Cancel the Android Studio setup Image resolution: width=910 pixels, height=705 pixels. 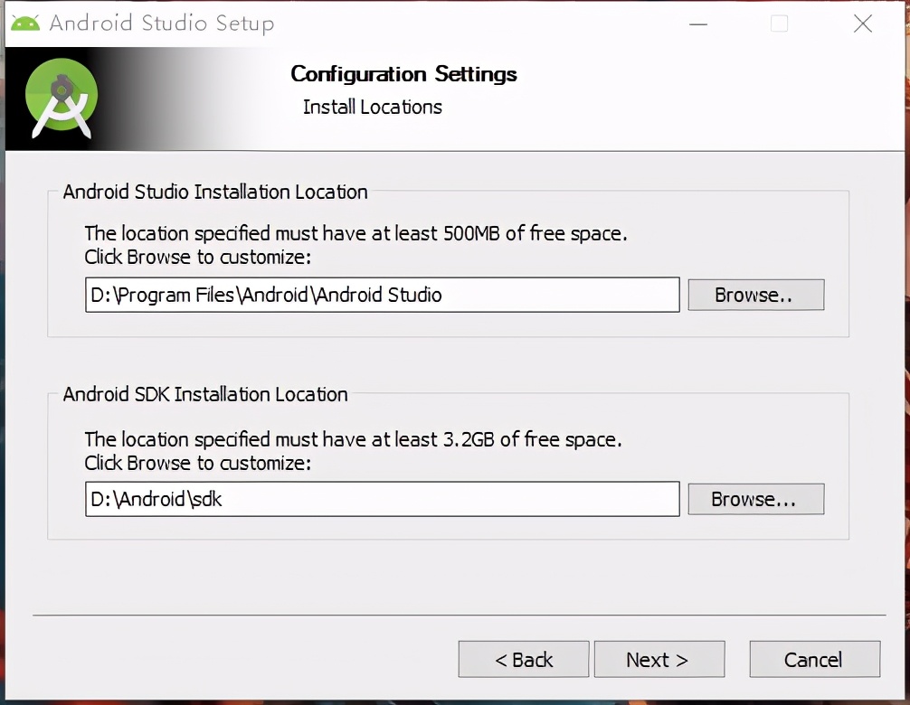[x=815, y=659]
